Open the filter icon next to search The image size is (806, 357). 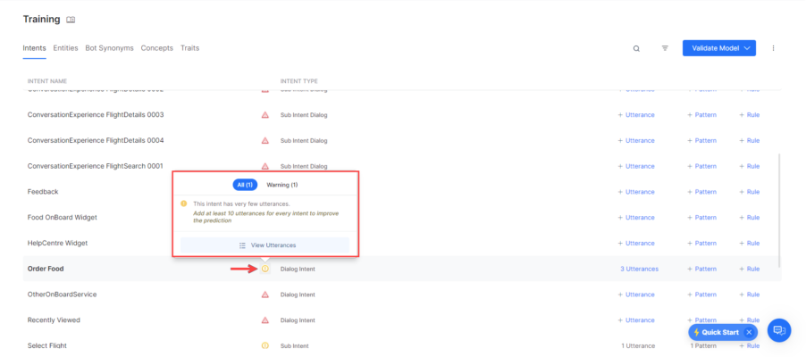coord(665,48)
